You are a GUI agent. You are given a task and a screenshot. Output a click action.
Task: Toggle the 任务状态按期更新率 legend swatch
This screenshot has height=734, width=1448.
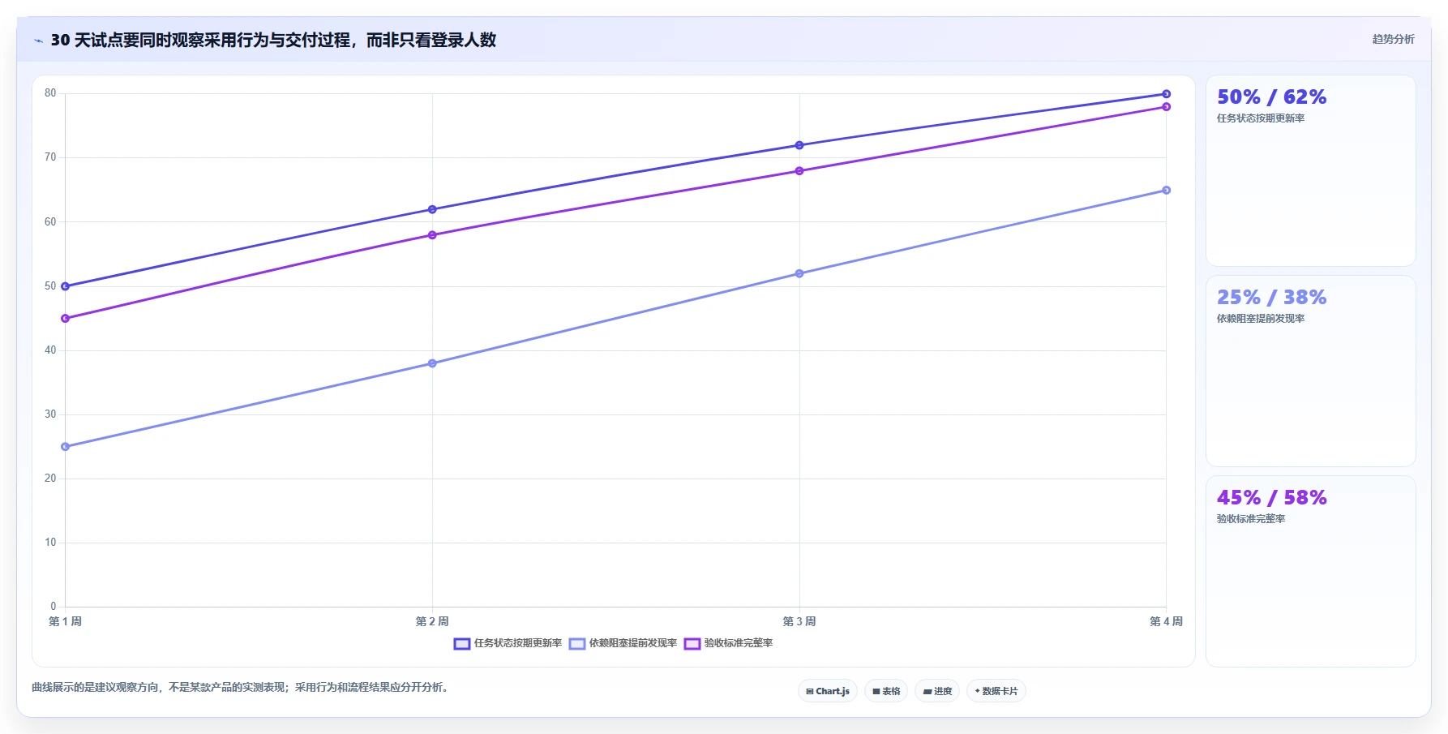(462, 644)
